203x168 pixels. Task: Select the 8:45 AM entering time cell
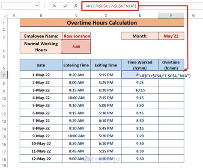[x=76, y=151]
